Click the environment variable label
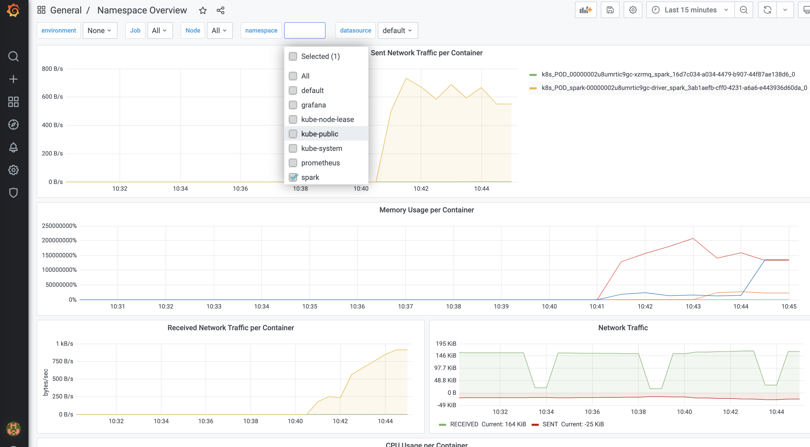 (58, 30)
